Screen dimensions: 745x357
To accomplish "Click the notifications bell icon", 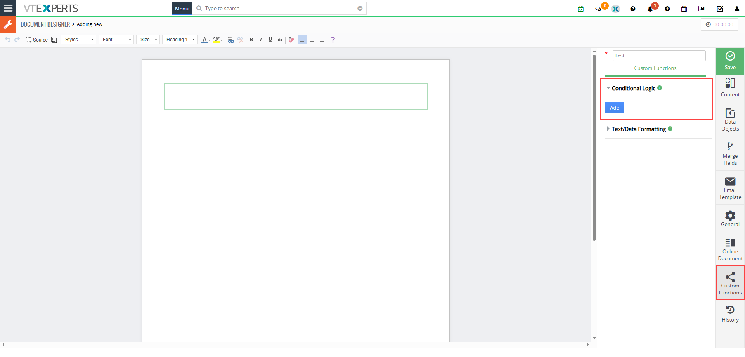I will pyautogui.click(x=650, y=9).
